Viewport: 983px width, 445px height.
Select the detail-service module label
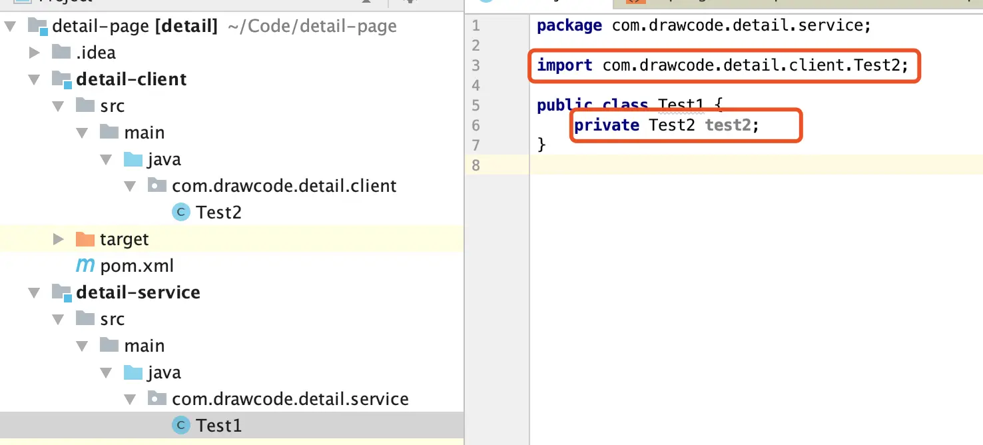(138, 292)
